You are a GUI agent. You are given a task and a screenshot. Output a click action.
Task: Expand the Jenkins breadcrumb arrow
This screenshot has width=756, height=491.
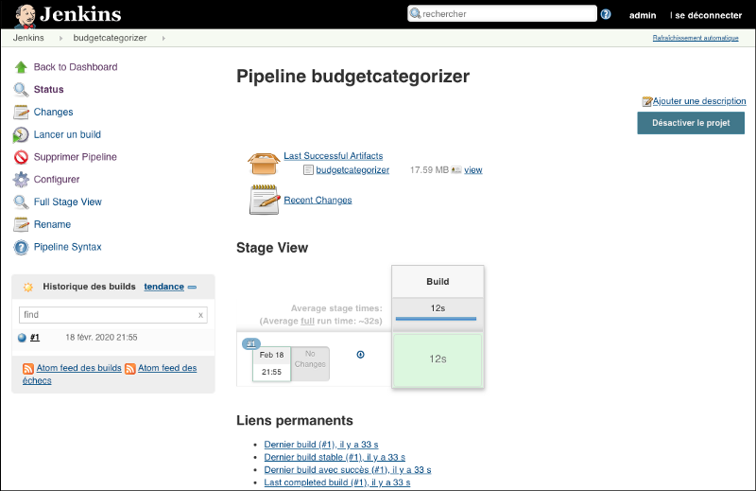click(x=60, y=38)
